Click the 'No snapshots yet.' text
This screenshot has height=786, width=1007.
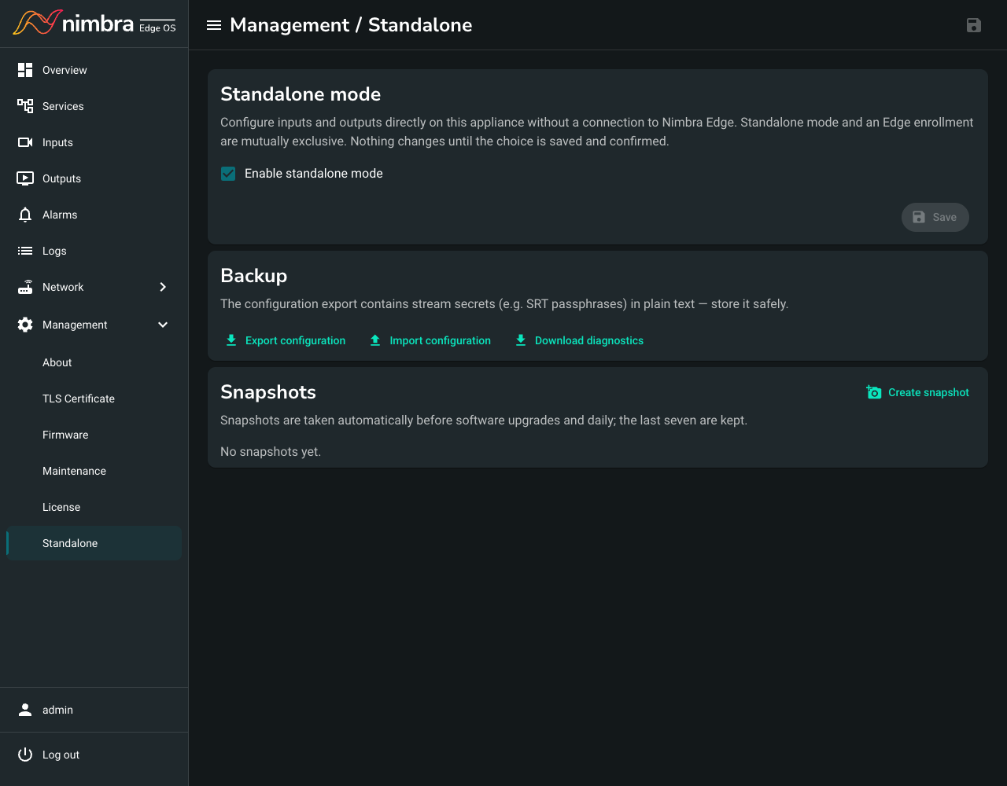271,452
